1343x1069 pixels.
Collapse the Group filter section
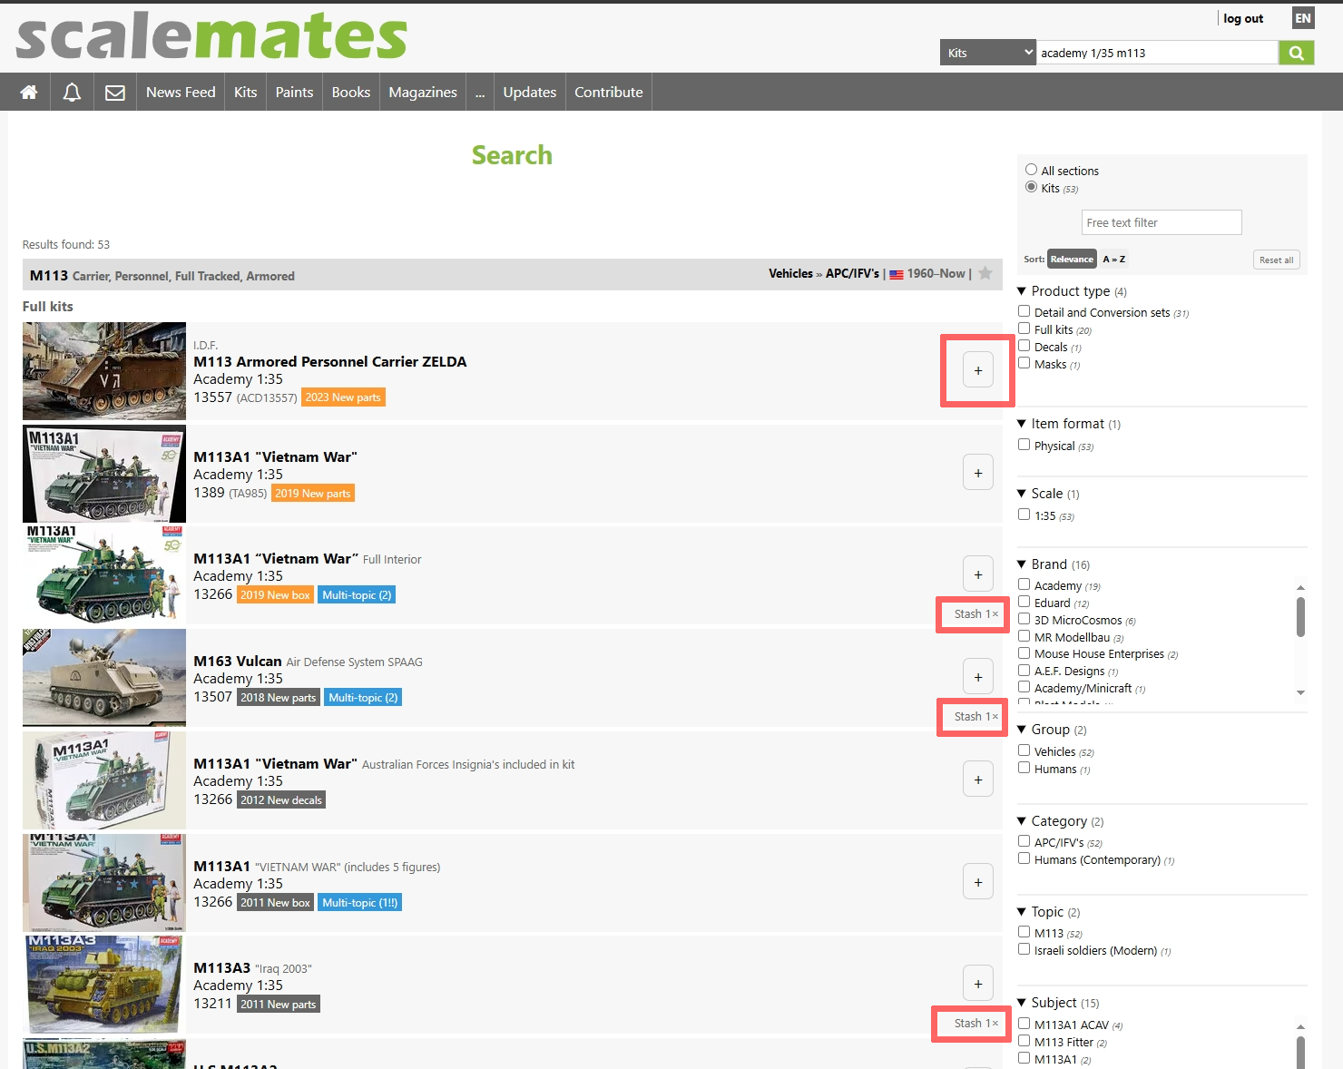pyautogui.click(x=1022, y=730)
